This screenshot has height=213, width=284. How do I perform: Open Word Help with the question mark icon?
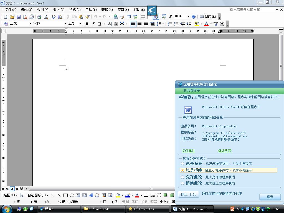tap(194, 17)
